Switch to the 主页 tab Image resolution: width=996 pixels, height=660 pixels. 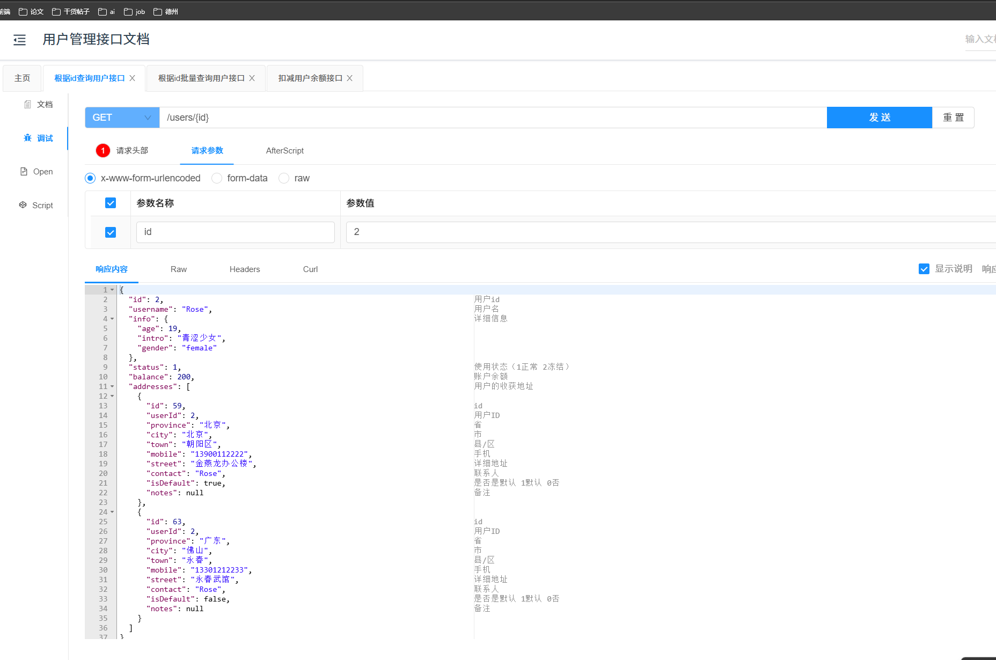point(23,78)
